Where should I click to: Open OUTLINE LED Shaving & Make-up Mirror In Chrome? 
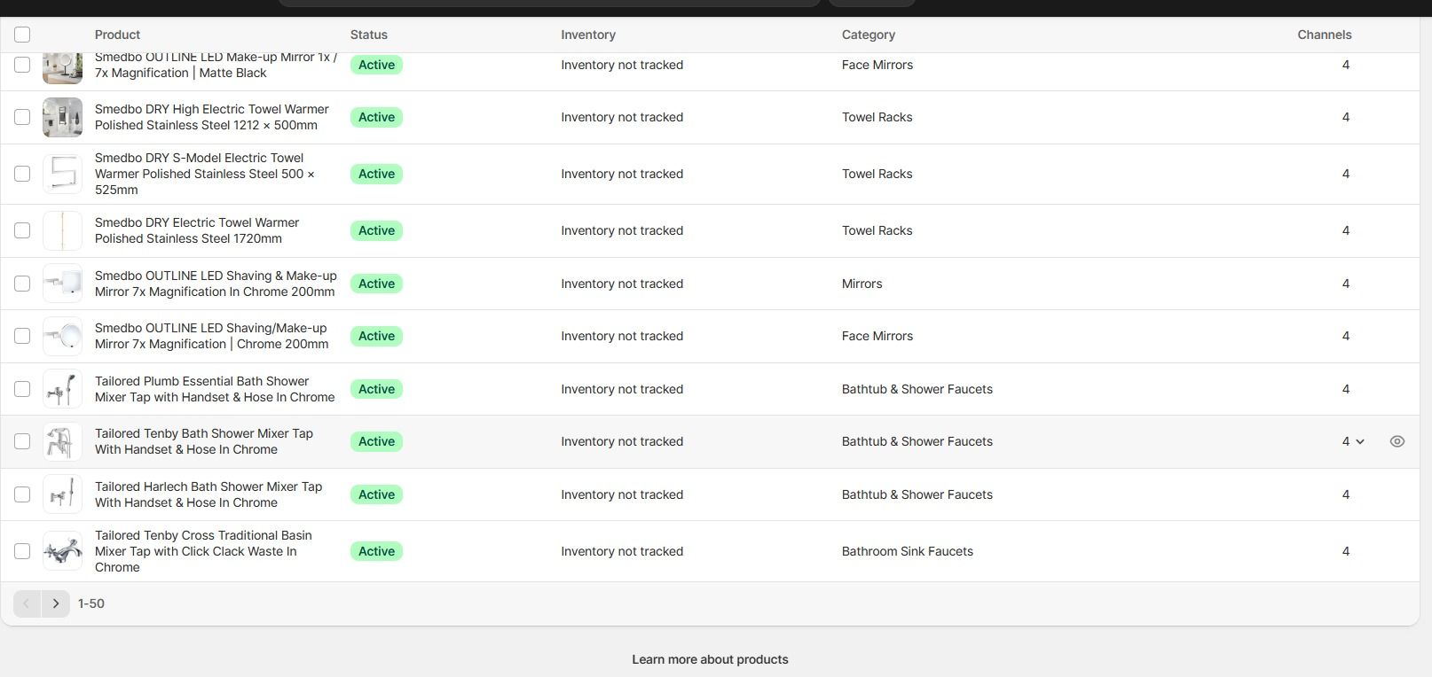216,284
